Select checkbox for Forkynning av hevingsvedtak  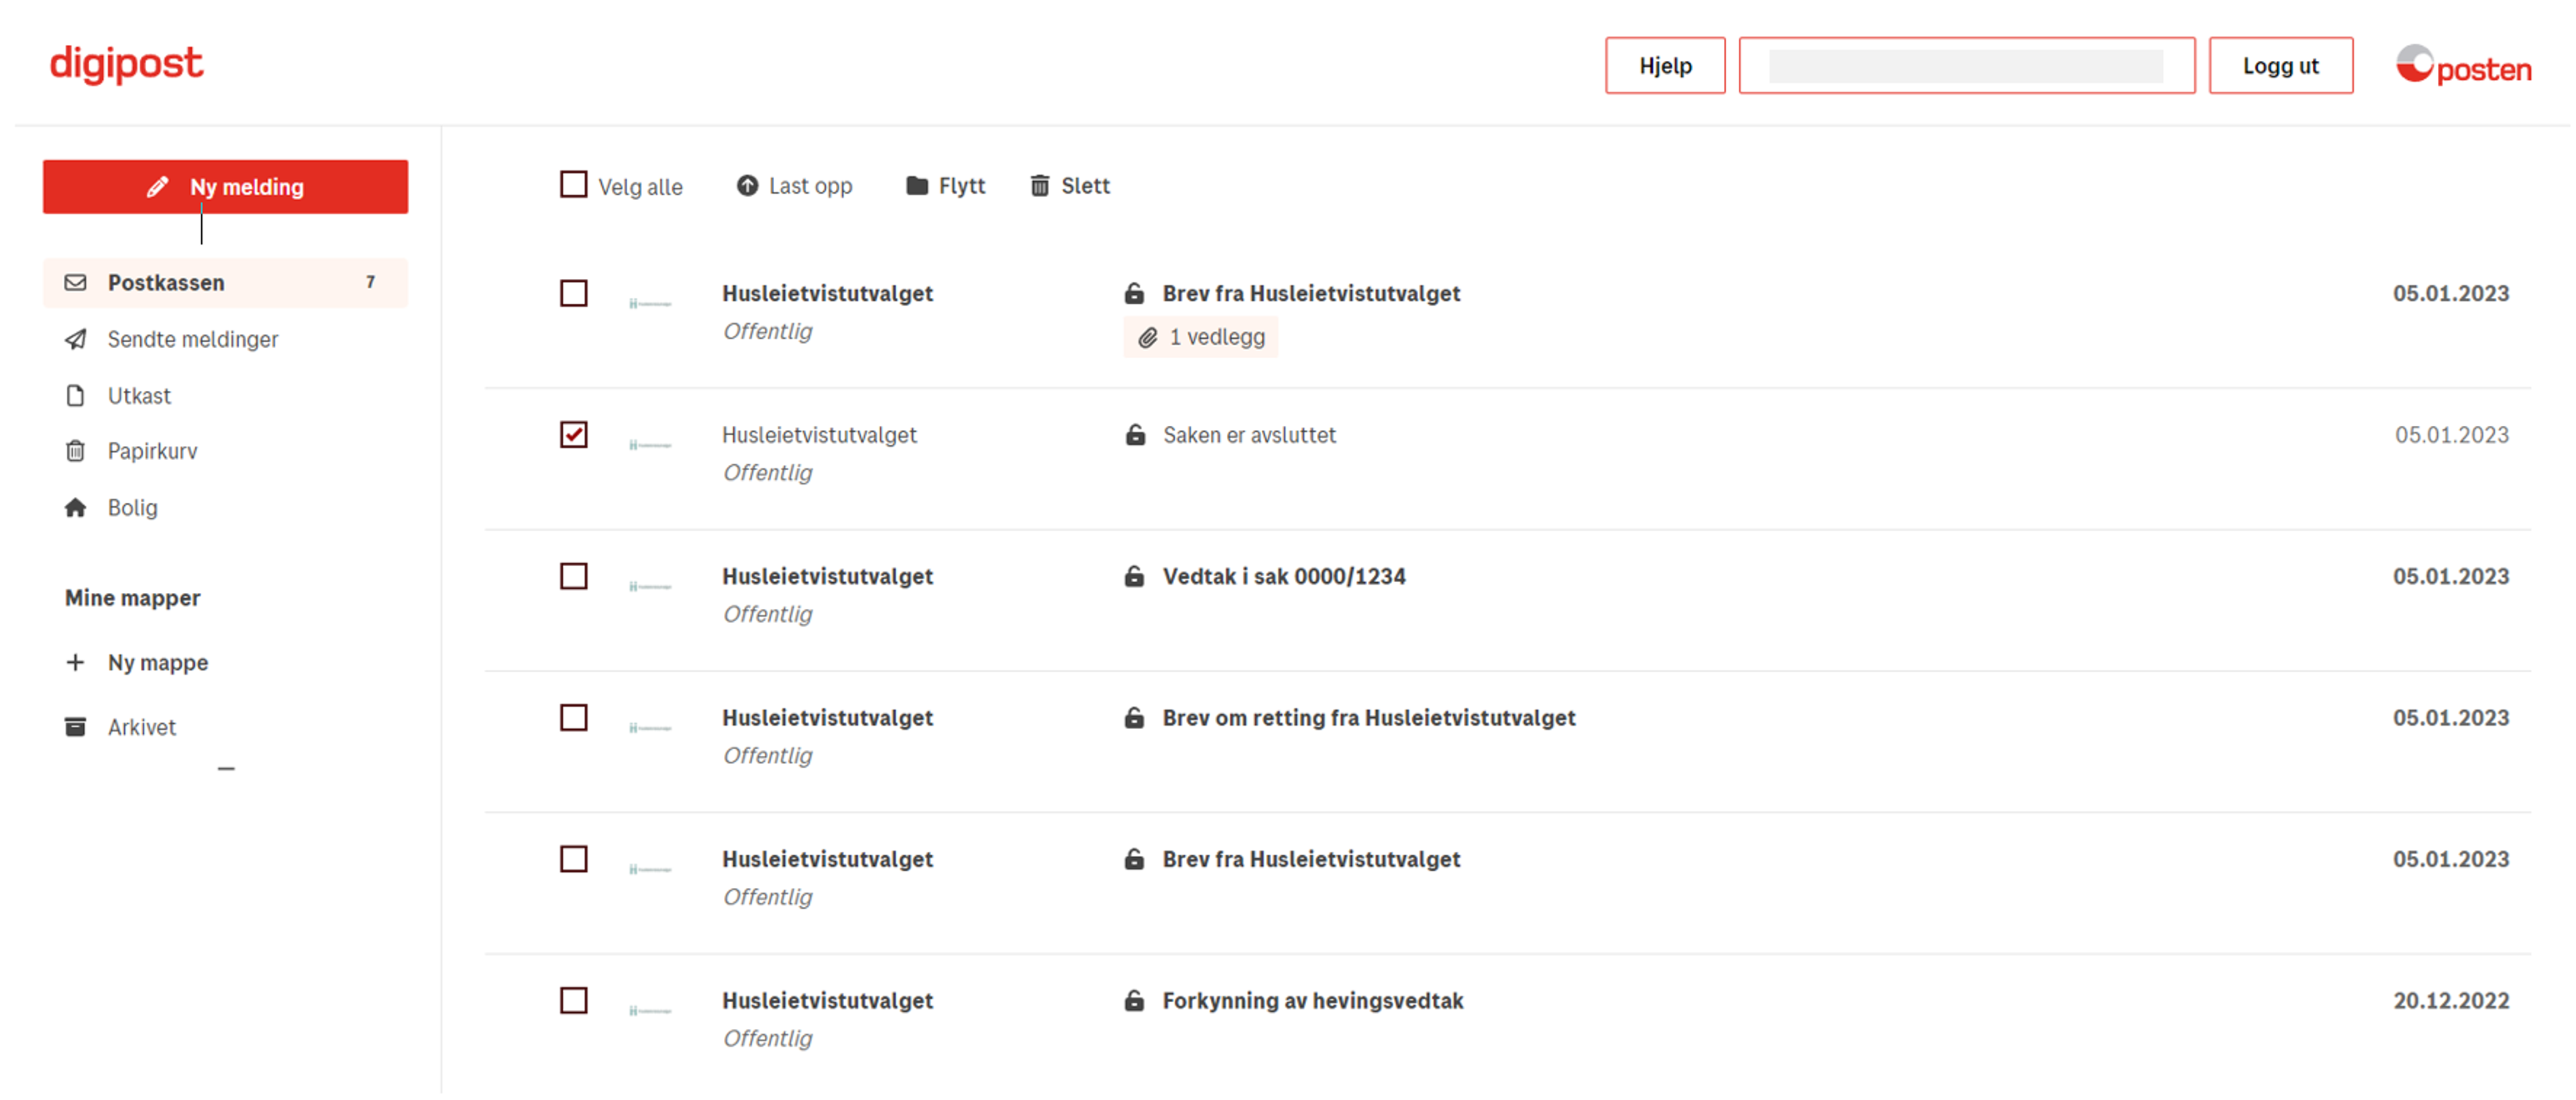tap(574, 1000)
